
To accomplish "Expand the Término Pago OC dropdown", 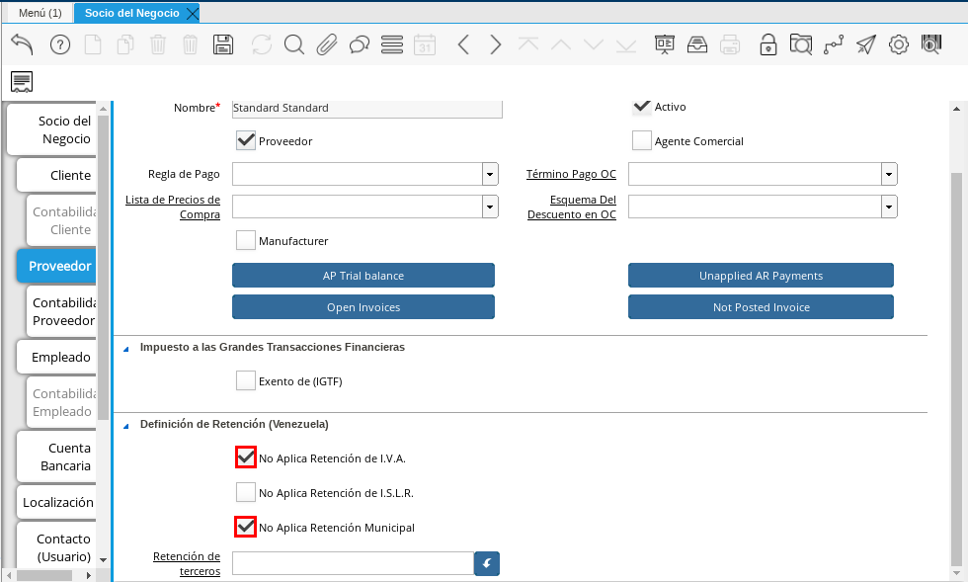I will pyautogui.click(x=889, y=174).
